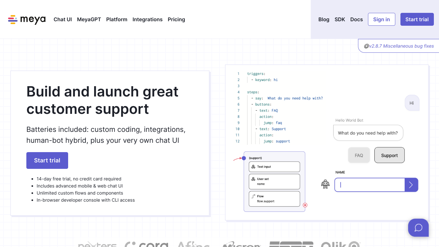
Task: Go to the Integrations page
Action: pos(148,19)
